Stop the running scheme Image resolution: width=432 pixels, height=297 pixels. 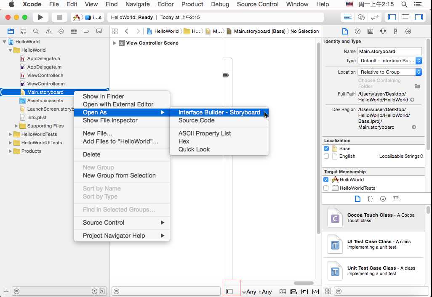pyautogui.click(x=59, y=17)
